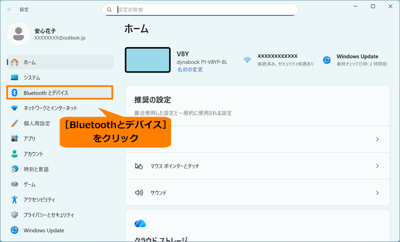Viewport: 400px width, 242px height.
Task: Click the Personalization paintbrush icon
Action: [x=14, y=124]
